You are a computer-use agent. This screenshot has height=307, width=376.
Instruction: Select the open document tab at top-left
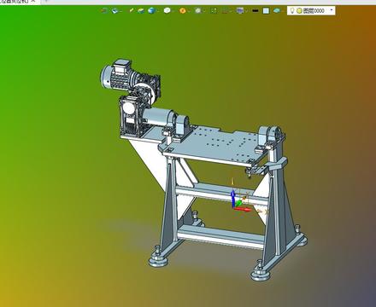(x=15, y=1)
